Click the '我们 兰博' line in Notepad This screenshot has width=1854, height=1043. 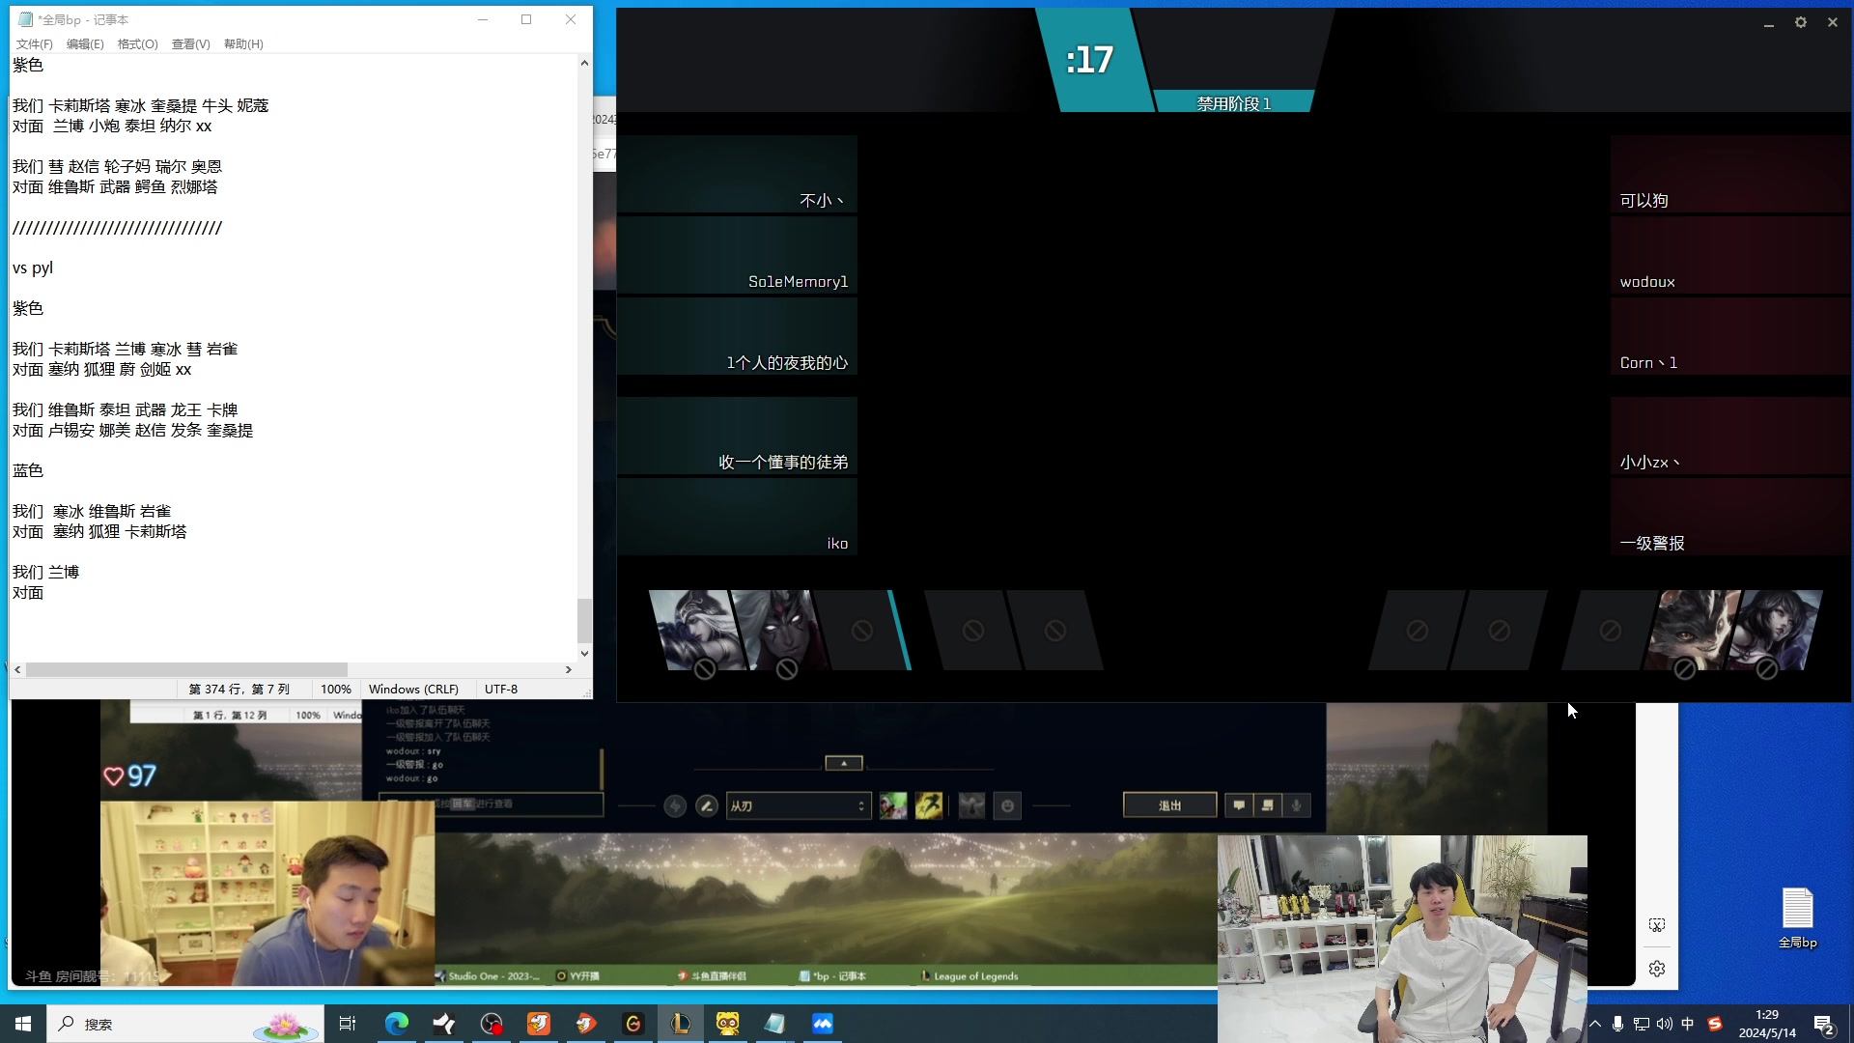coord(45,572)
